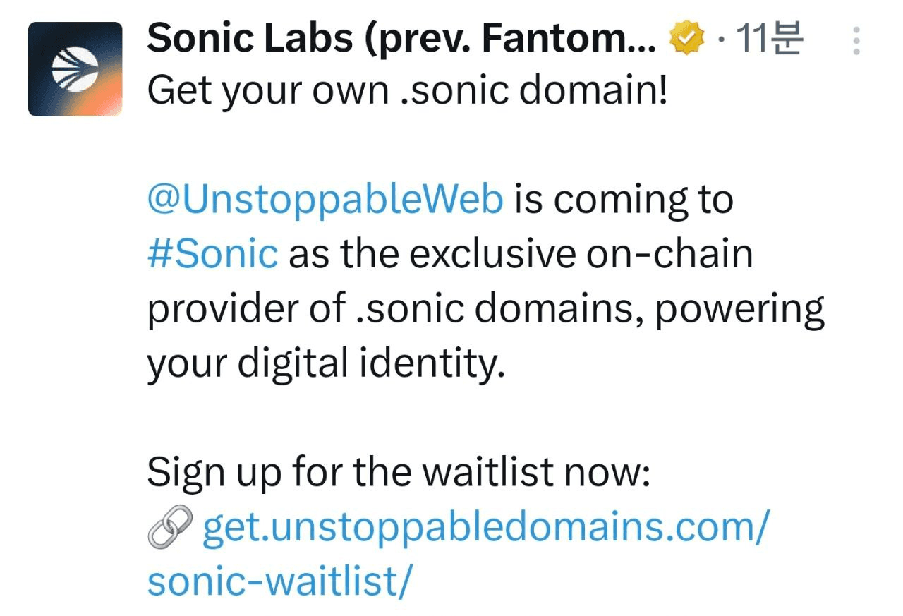This screenshot has height=616, width=903.
Task: Open the three-dot more options menu
Action: [x=856, y=41]
